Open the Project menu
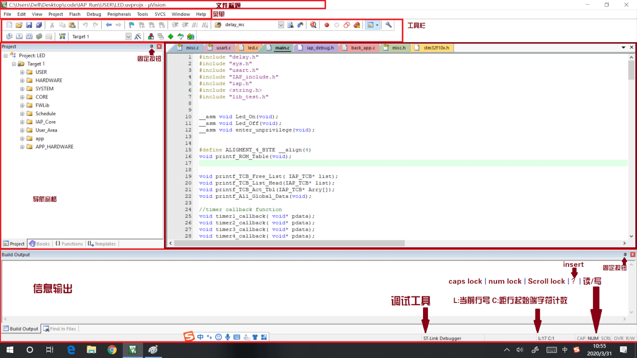The width and height of the screenshot is (637, 358). pyautogui.click(x=56, y=14)
